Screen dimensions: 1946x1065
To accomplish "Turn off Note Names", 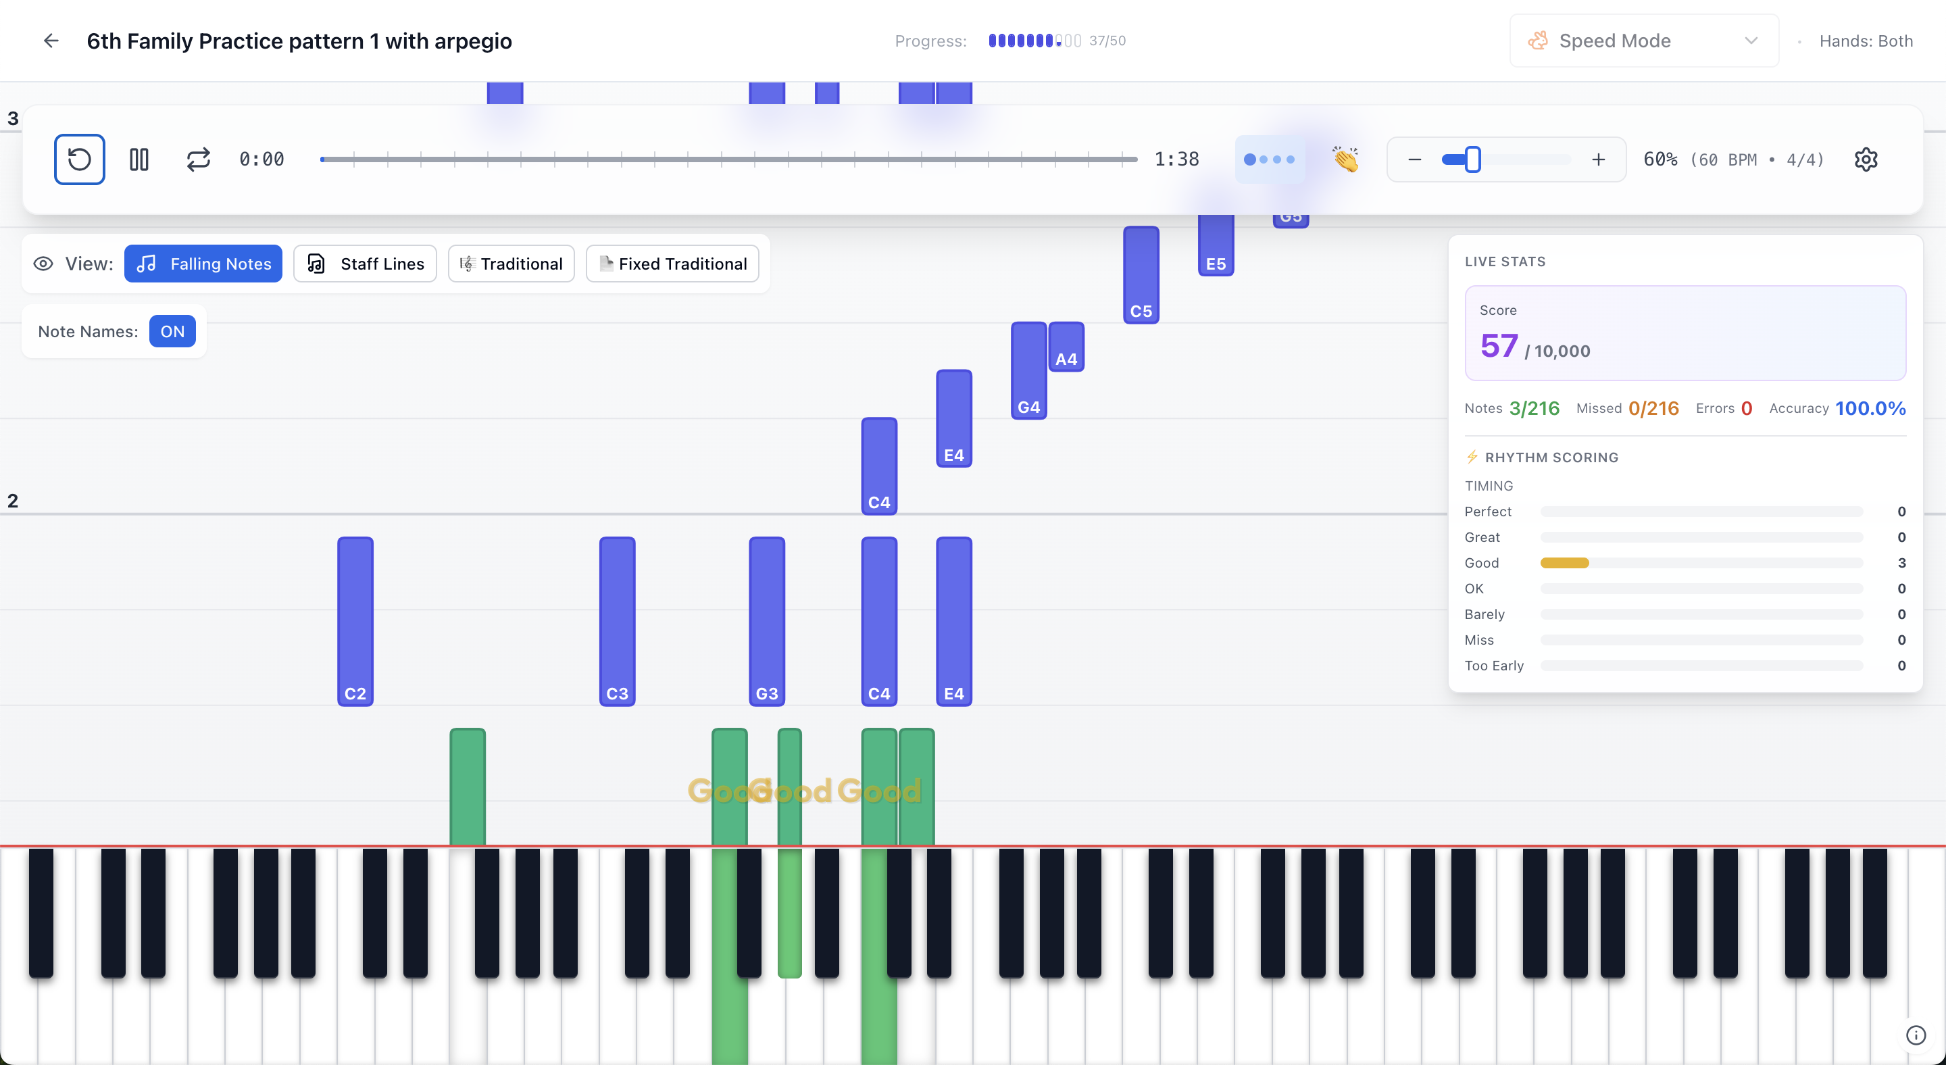I will (172, 331).
